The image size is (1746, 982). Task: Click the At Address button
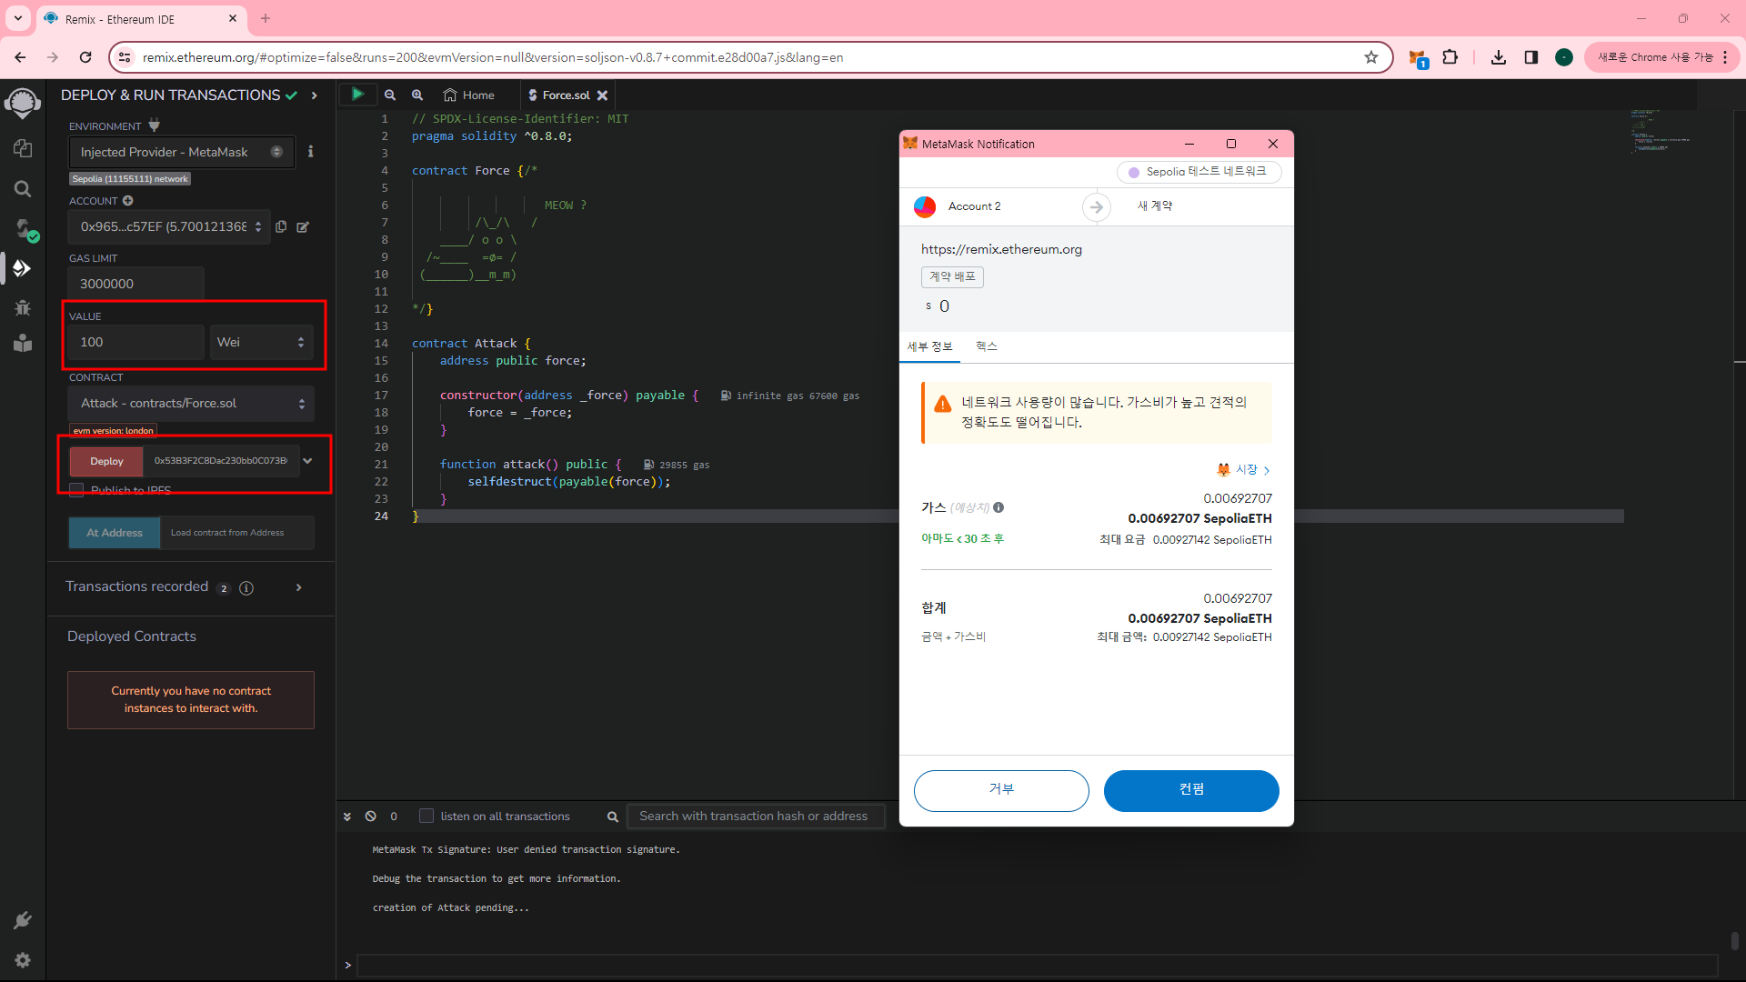point(115,533)
